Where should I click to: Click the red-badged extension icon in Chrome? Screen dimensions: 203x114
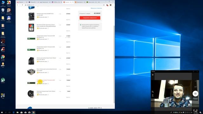[x=107, y=5]
